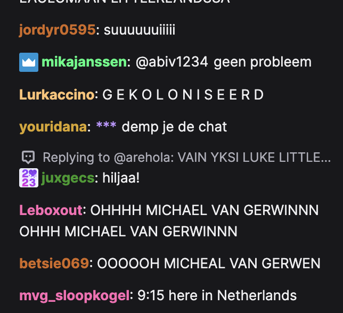Click "OOOOOH MICHEAL VAN GERWEN" message
The width and height of the screenshot is (343, 313).
(209, 263)
